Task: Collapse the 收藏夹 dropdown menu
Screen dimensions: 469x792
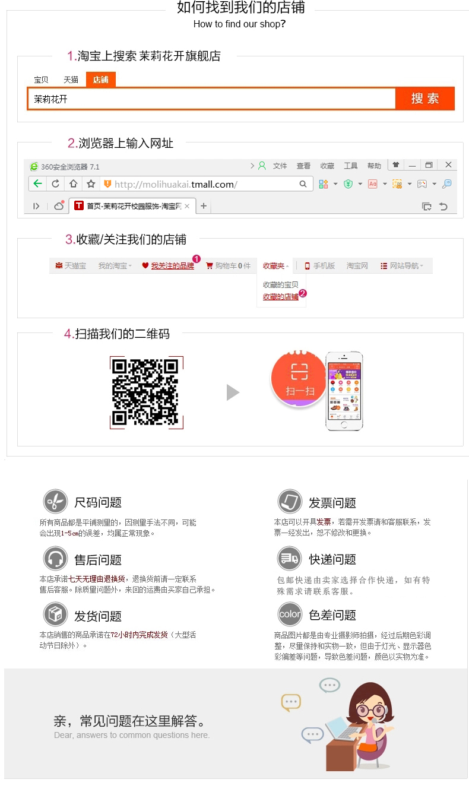Action: pos(276,266)
